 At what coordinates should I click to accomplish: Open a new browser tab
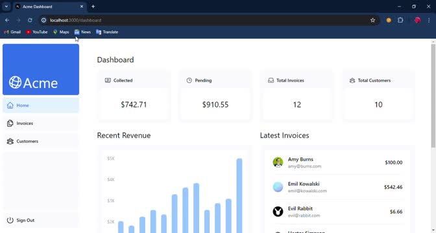pyautogui.click(x=93, y=6)
